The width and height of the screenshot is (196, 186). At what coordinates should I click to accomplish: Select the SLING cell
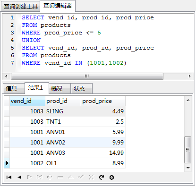click(63, 111)
